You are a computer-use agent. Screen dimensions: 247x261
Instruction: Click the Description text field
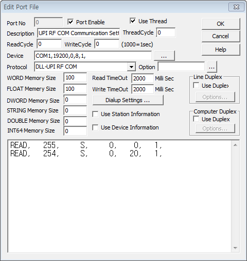pos(79,33)
